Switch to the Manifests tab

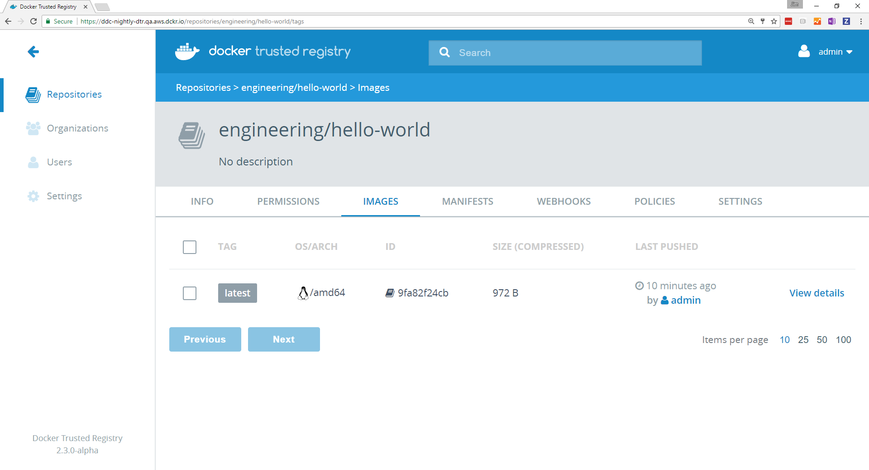click(x=468, y=202)
